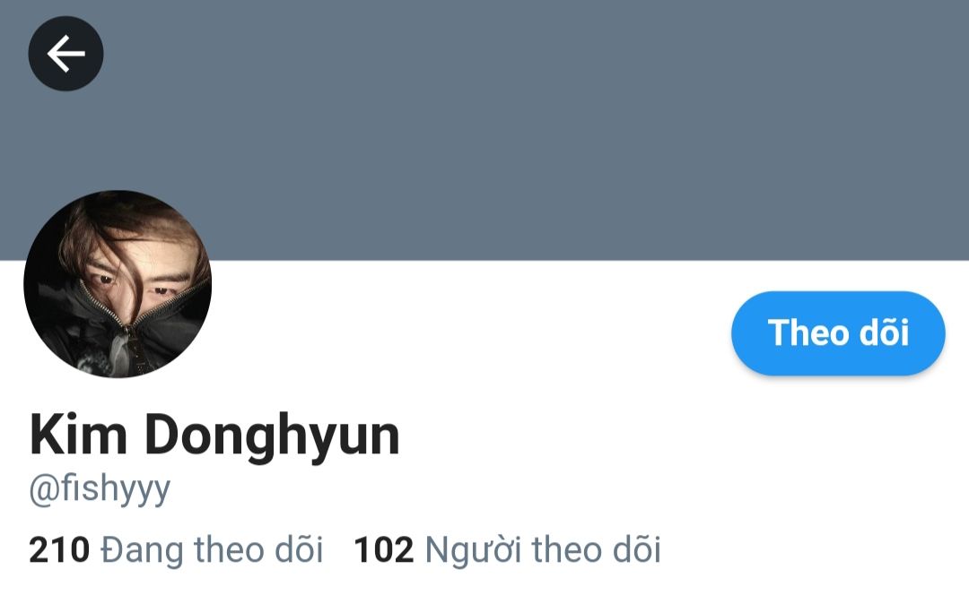View the Đang theo dõi label
This screenshot has height=604, width=969.
[x=212, y=549]
